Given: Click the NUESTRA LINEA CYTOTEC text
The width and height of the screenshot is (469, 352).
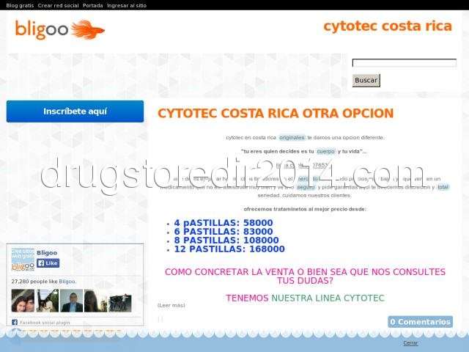Looking at the screenshot, I should [328, 298].
